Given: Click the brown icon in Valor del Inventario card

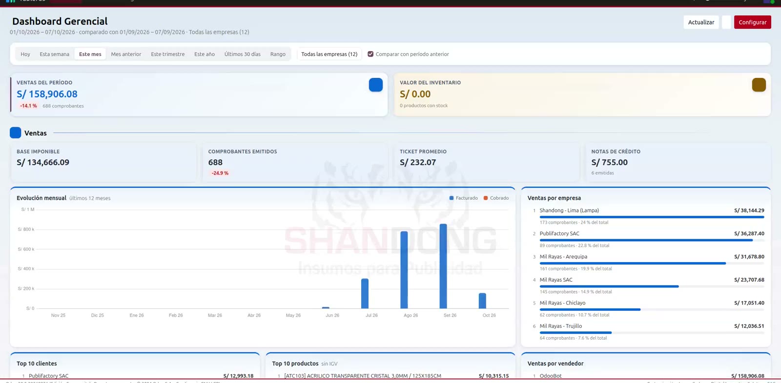Looking at the screenshot, I should pos(759,85).
